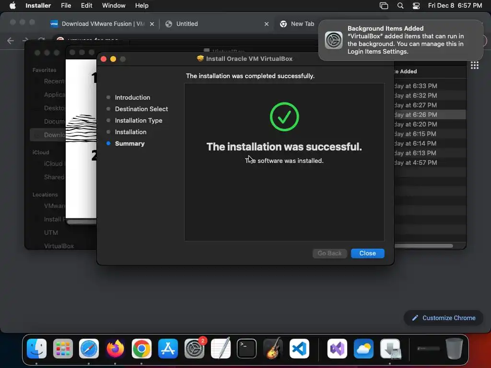
Task: Click the date and time in the menu bar
Action: pyautogui.click(x=455, y=6)
